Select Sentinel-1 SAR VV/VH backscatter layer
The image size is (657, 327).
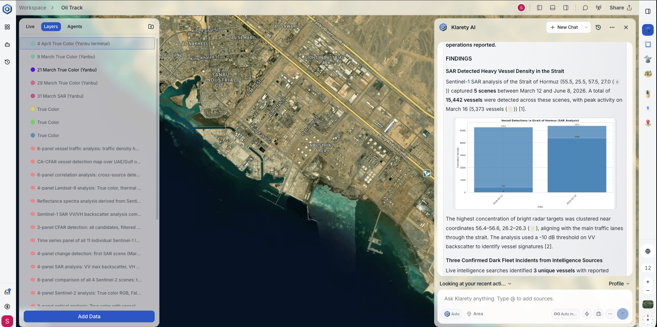tap(87, 214)
